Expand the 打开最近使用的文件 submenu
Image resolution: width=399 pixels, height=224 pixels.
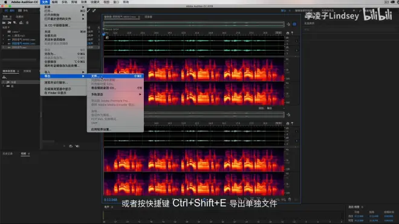tap(63, 19)
